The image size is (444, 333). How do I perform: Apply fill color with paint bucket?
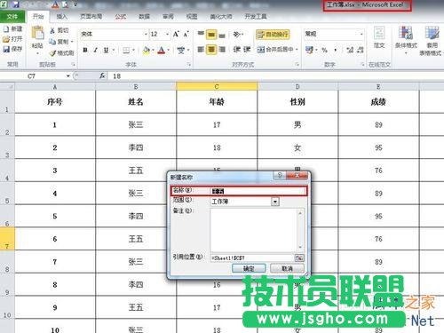(146, 51)
